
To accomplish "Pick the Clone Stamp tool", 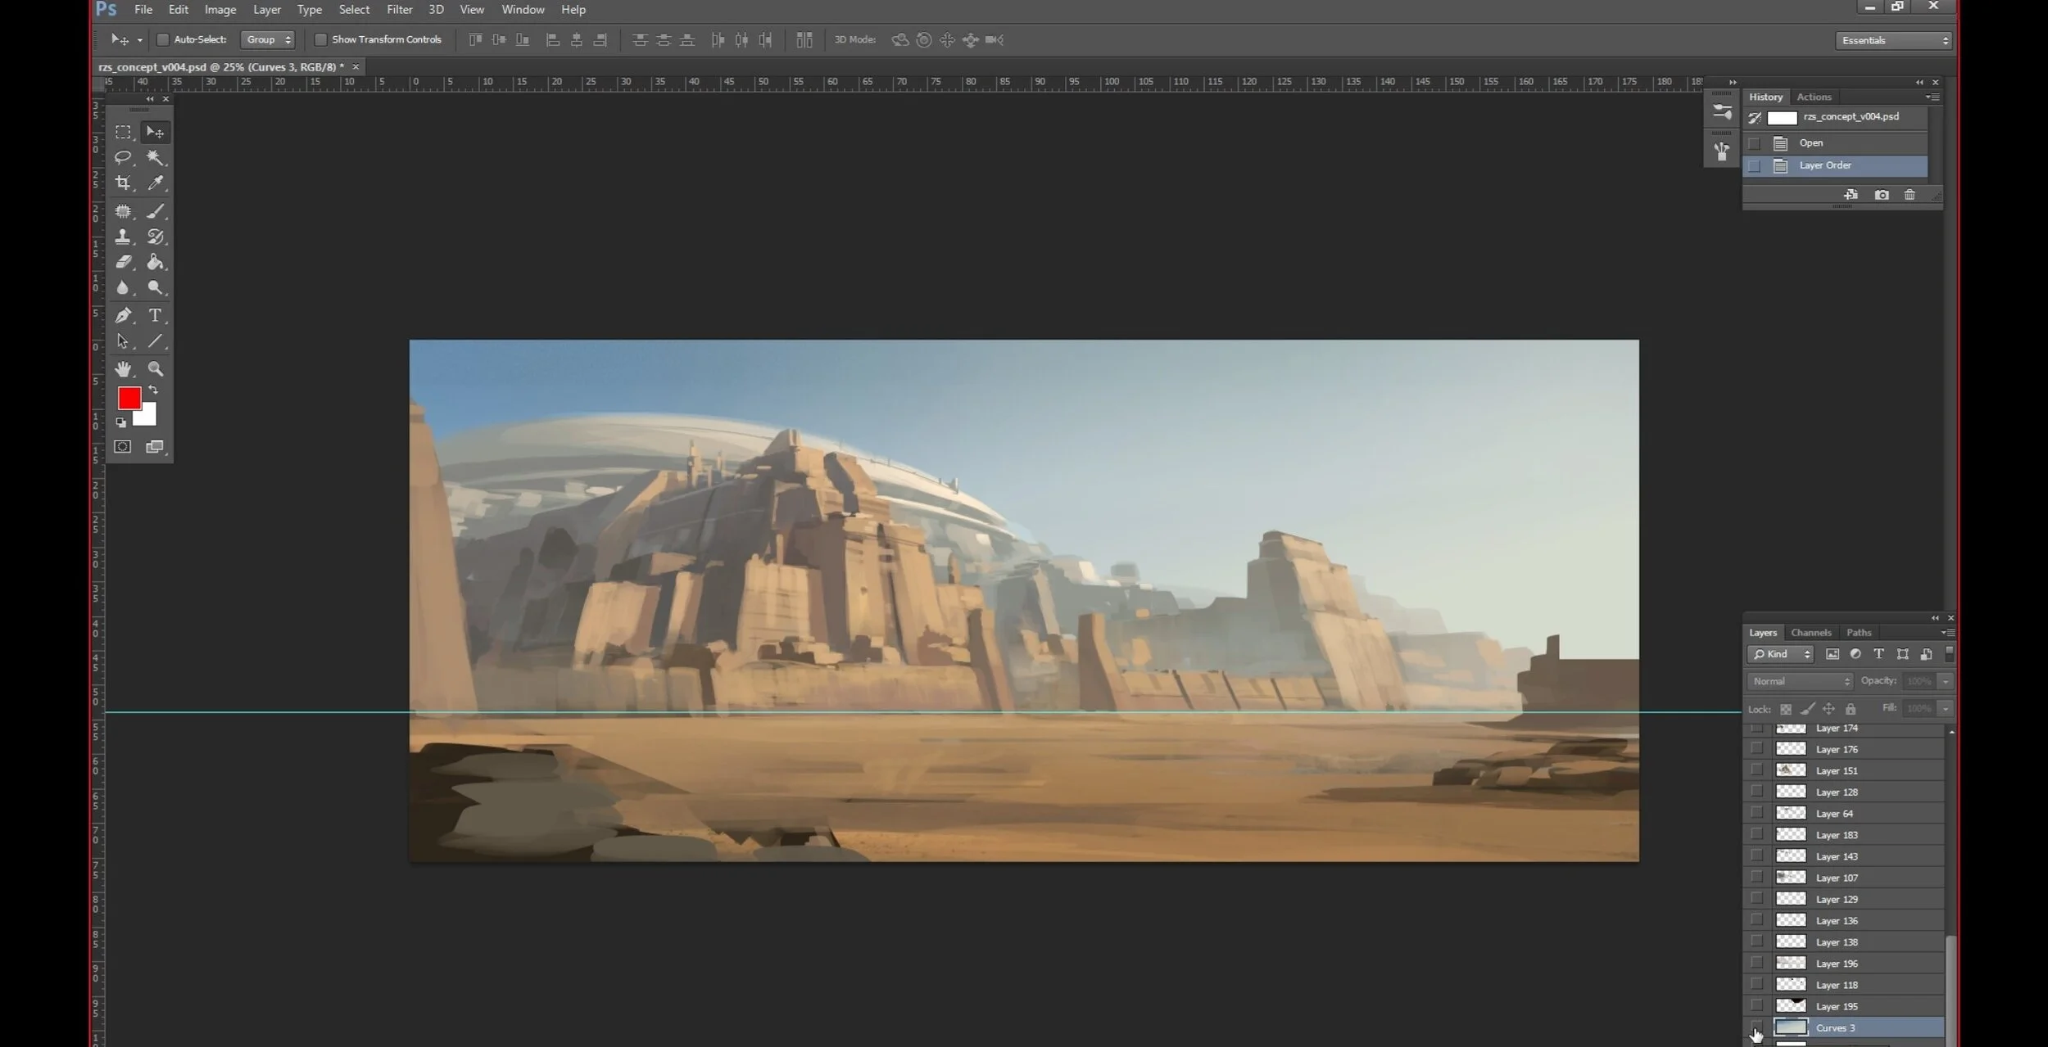I will tap(123, 237).
